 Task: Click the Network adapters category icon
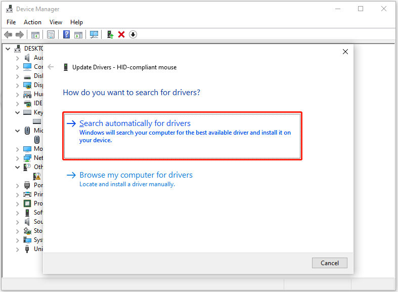[x=27, y=158]
